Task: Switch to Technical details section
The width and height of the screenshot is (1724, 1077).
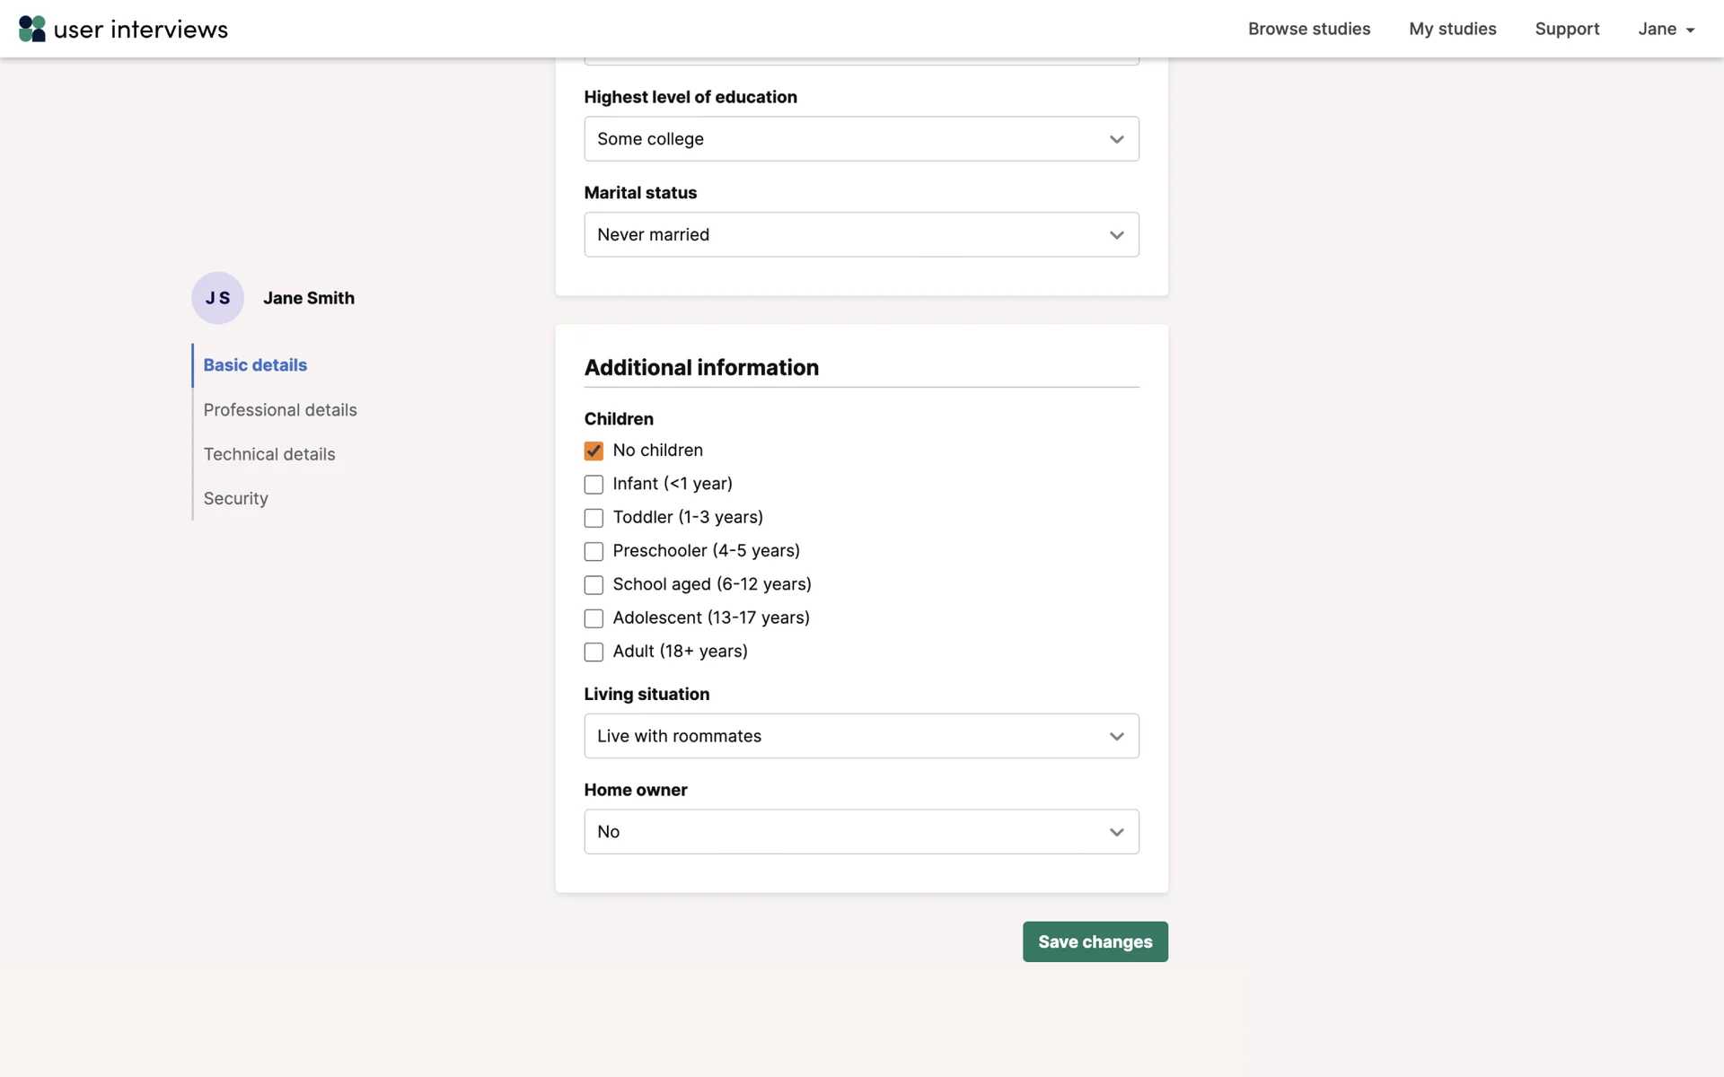Action: [x=269, y=454]
